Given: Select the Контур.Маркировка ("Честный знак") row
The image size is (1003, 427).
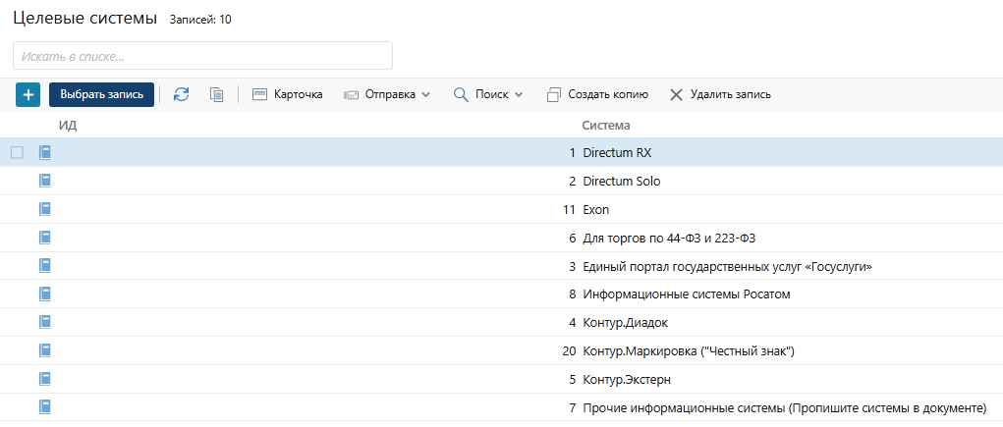Looking at the screenshot, I should (x=688, y=350).
